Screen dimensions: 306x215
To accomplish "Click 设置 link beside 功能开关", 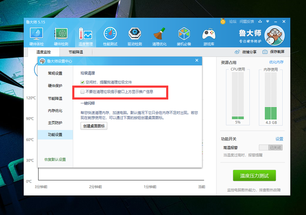I will (279, 139).
